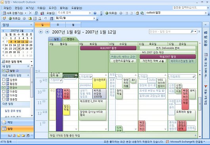
Task: Uncheck the 일정 calendar checkbox
Action: click(4, 71)
